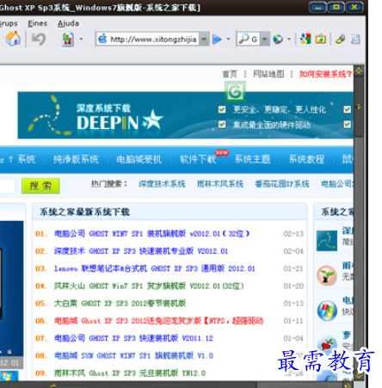Click the 热门搜索 label
Image resolution: width=382 pixels, height=388 pixels.
109,183
